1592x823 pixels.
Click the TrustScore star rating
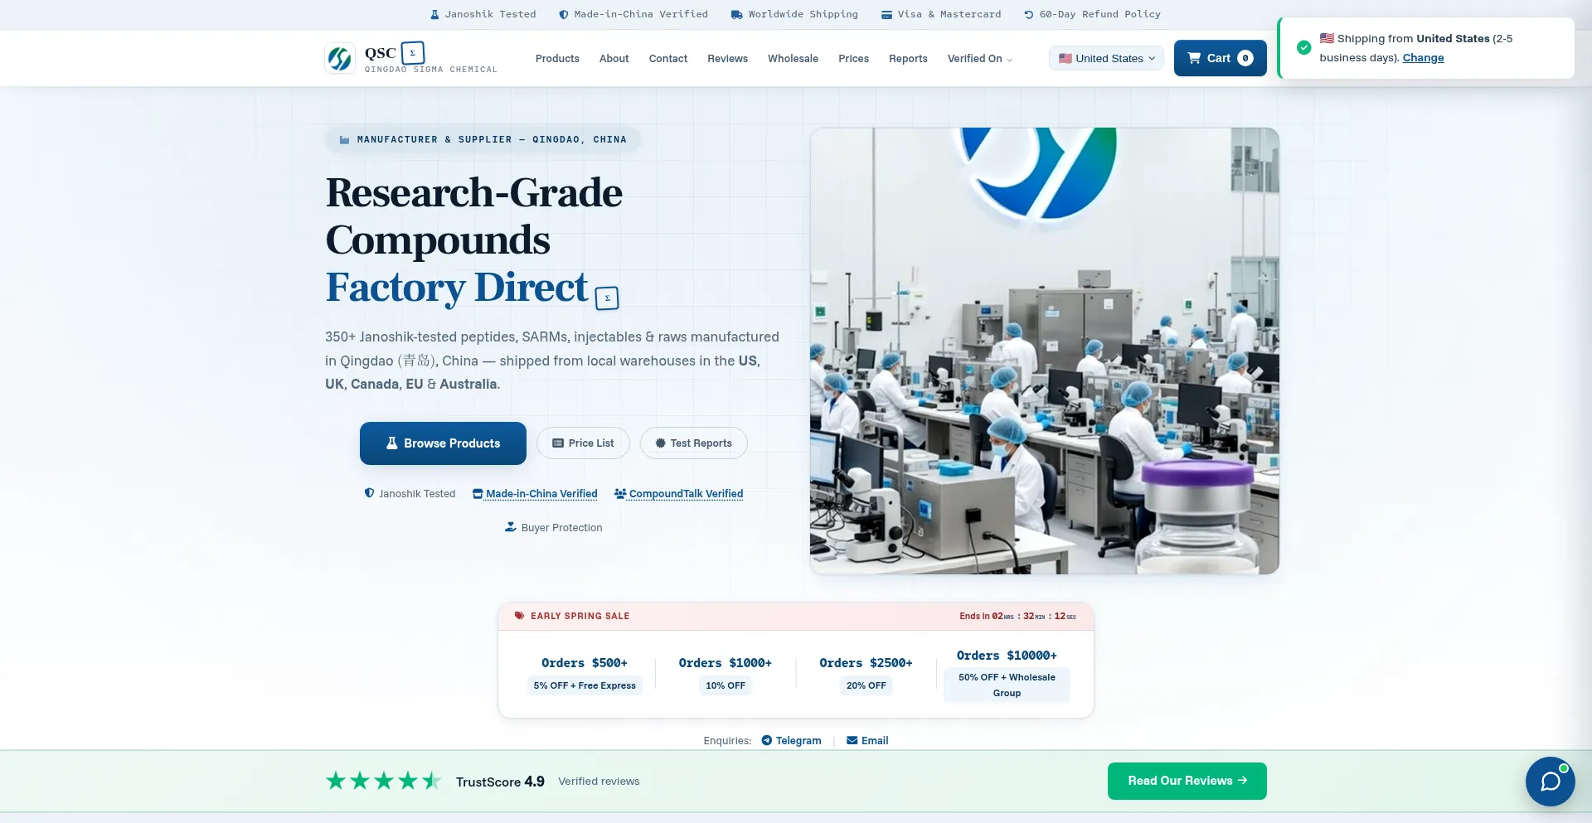tap(384, 781)
